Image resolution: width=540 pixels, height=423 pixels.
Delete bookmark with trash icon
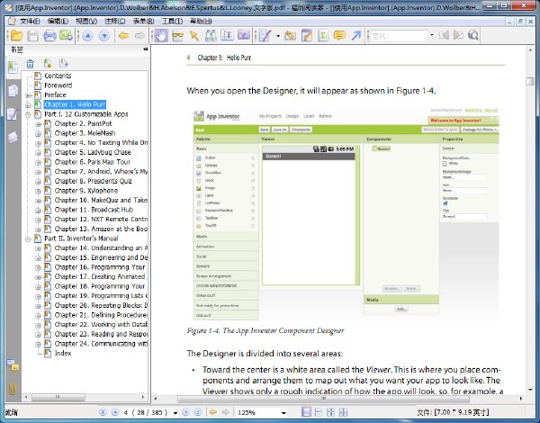31,63
